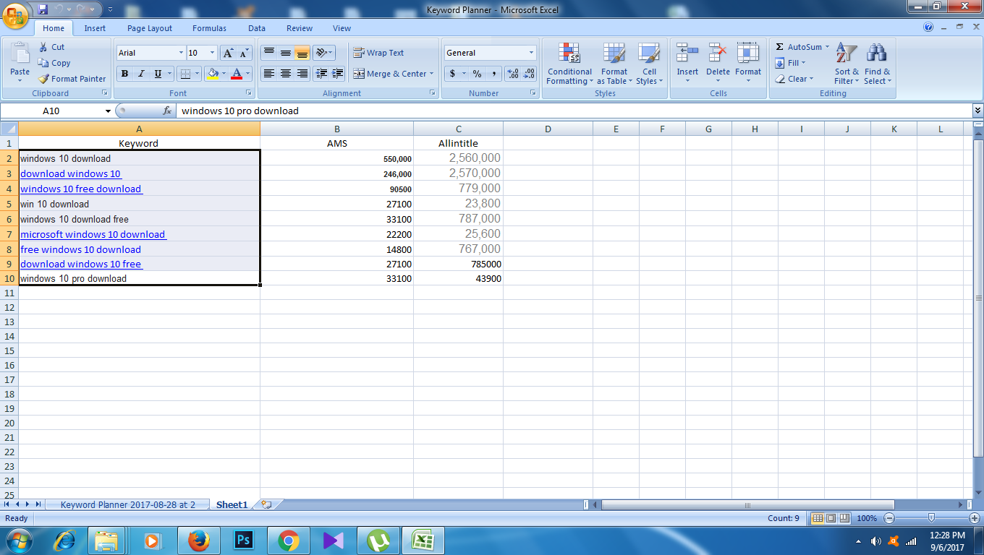Screen dimensions: 984x555
Task: Apply Percent Style number format
Action: (x=478, y=74)
